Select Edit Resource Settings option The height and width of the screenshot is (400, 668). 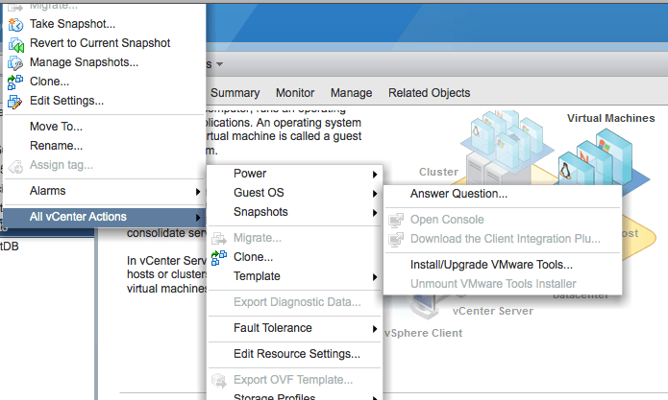pyautogui.click(x=296, y=354)
